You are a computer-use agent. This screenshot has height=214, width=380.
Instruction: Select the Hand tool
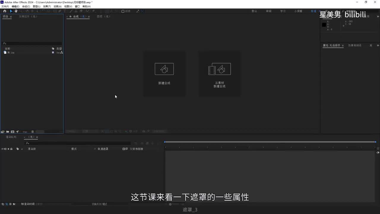pos(16,11)
